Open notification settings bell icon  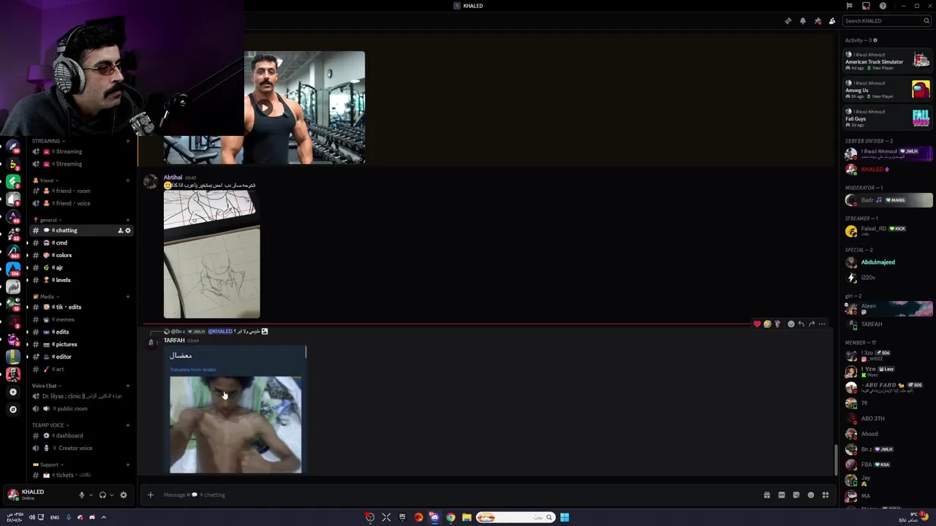click(x=803, y=20)
